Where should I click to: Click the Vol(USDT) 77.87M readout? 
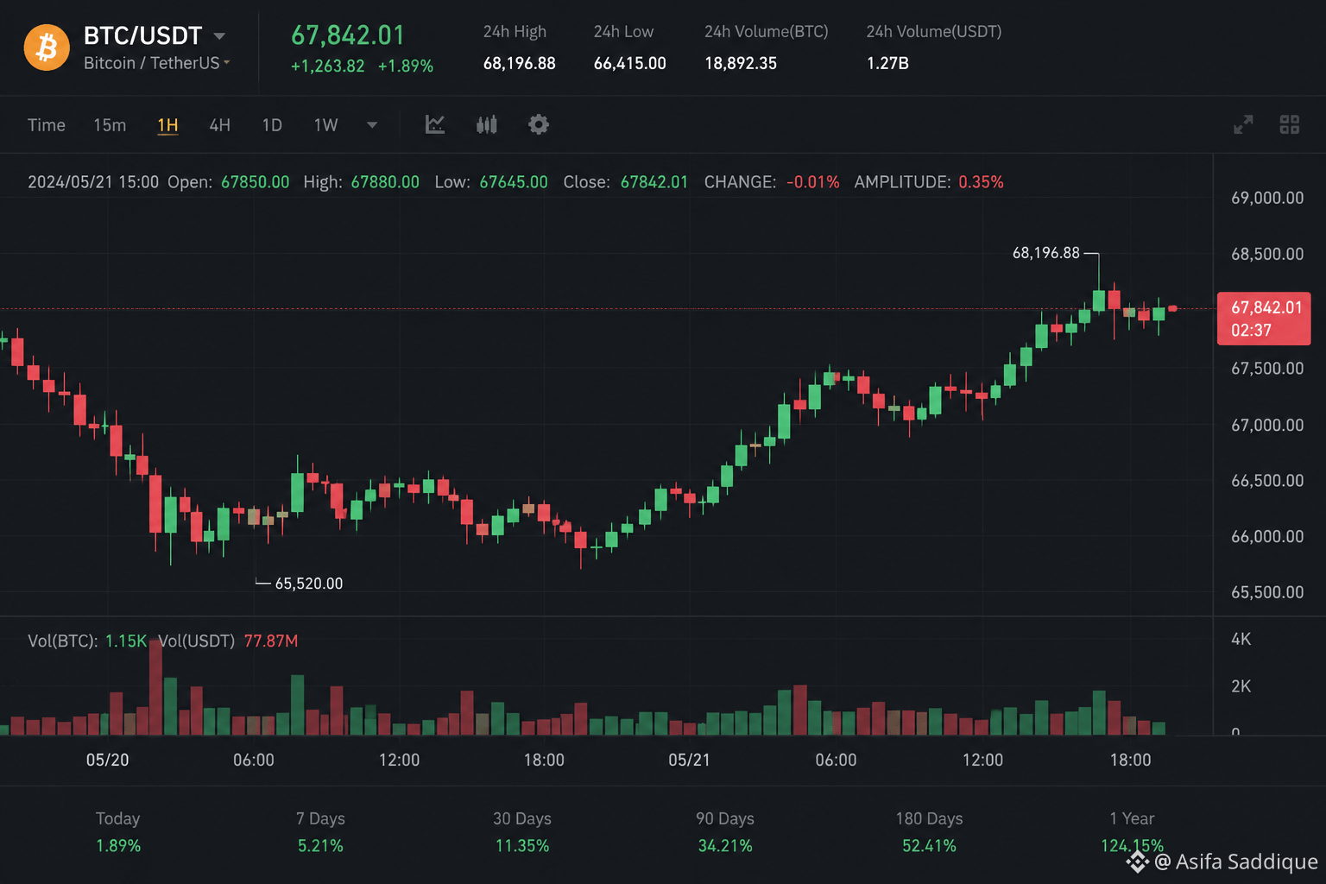pyautogui.click(x=228, y=641)
